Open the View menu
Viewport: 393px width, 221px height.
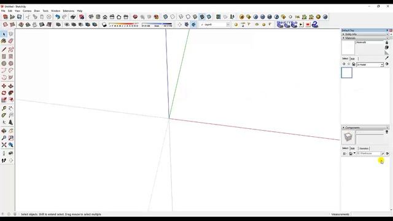[x=17, y=11]
